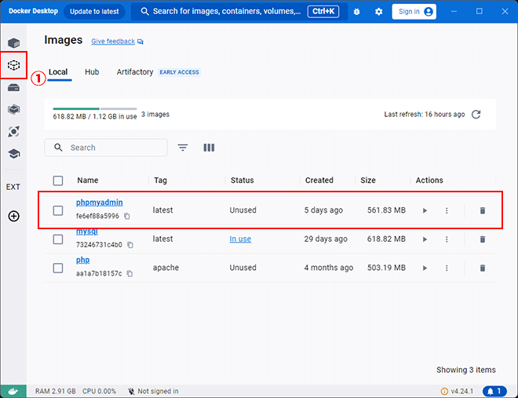This screenshot has width=518, height=398.
Task: Switch to the Hub tab
Action: 92,72
